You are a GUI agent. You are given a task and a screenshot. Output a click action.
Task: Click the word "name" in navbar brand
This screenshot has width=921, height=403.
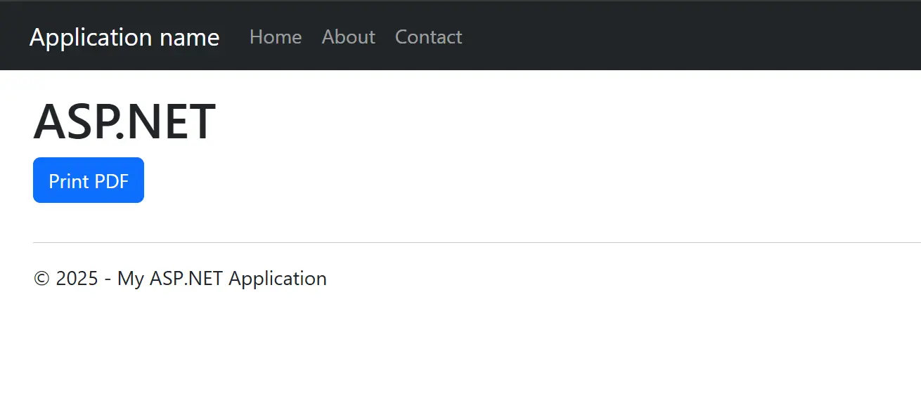point(190,37)
